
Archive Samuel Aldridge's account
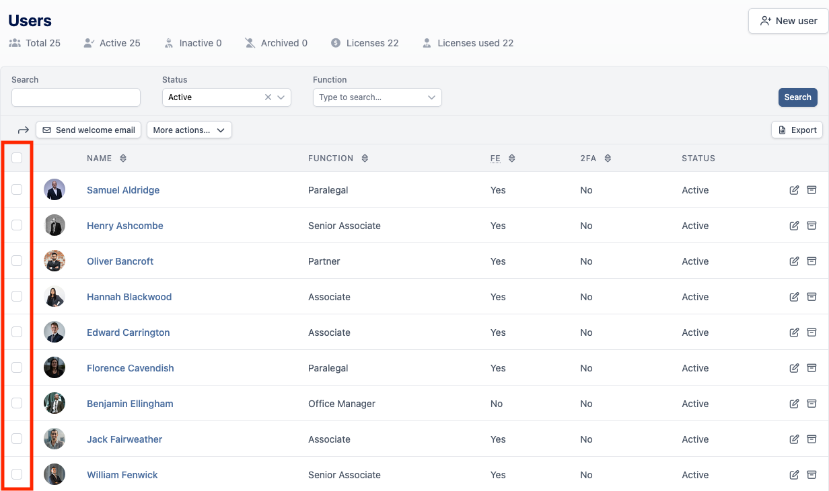812,190
